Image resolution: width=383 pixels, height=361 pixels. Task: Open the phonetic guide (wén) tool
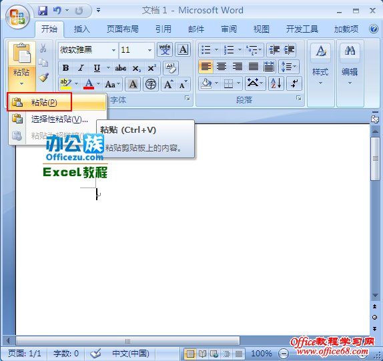pyautogui.click(x=165, y=50)
